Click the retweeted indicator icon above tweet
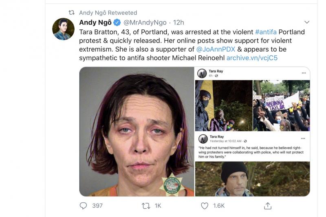The height and width of the screenshot is (217, 326). tap(72, 13)
